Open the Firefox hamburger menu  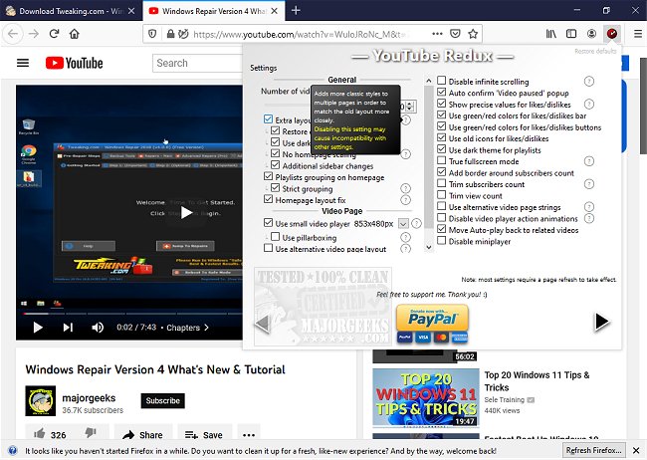coord(638,34)
